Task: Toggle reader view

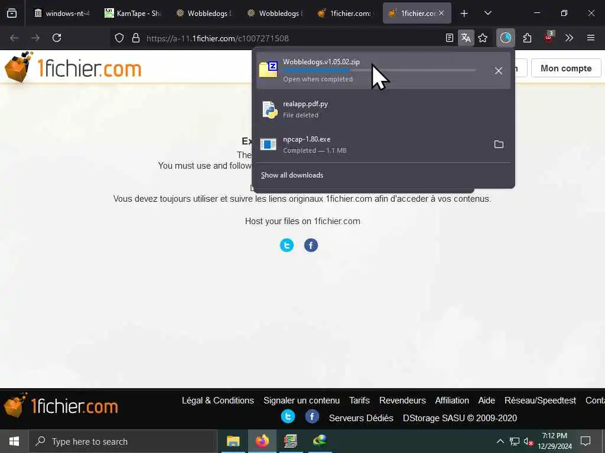Action: pos(450,38)
